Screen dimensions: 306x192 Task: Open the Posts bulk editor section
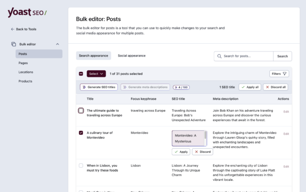[39, 54]
